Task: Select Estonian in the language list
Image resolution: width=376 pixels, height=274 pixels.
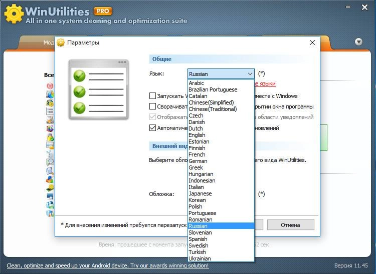Action: click(221, 141)
